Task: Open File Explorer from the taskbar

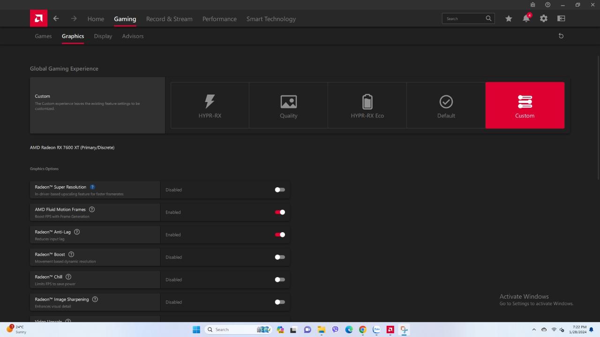Action: tap(322, 330)
